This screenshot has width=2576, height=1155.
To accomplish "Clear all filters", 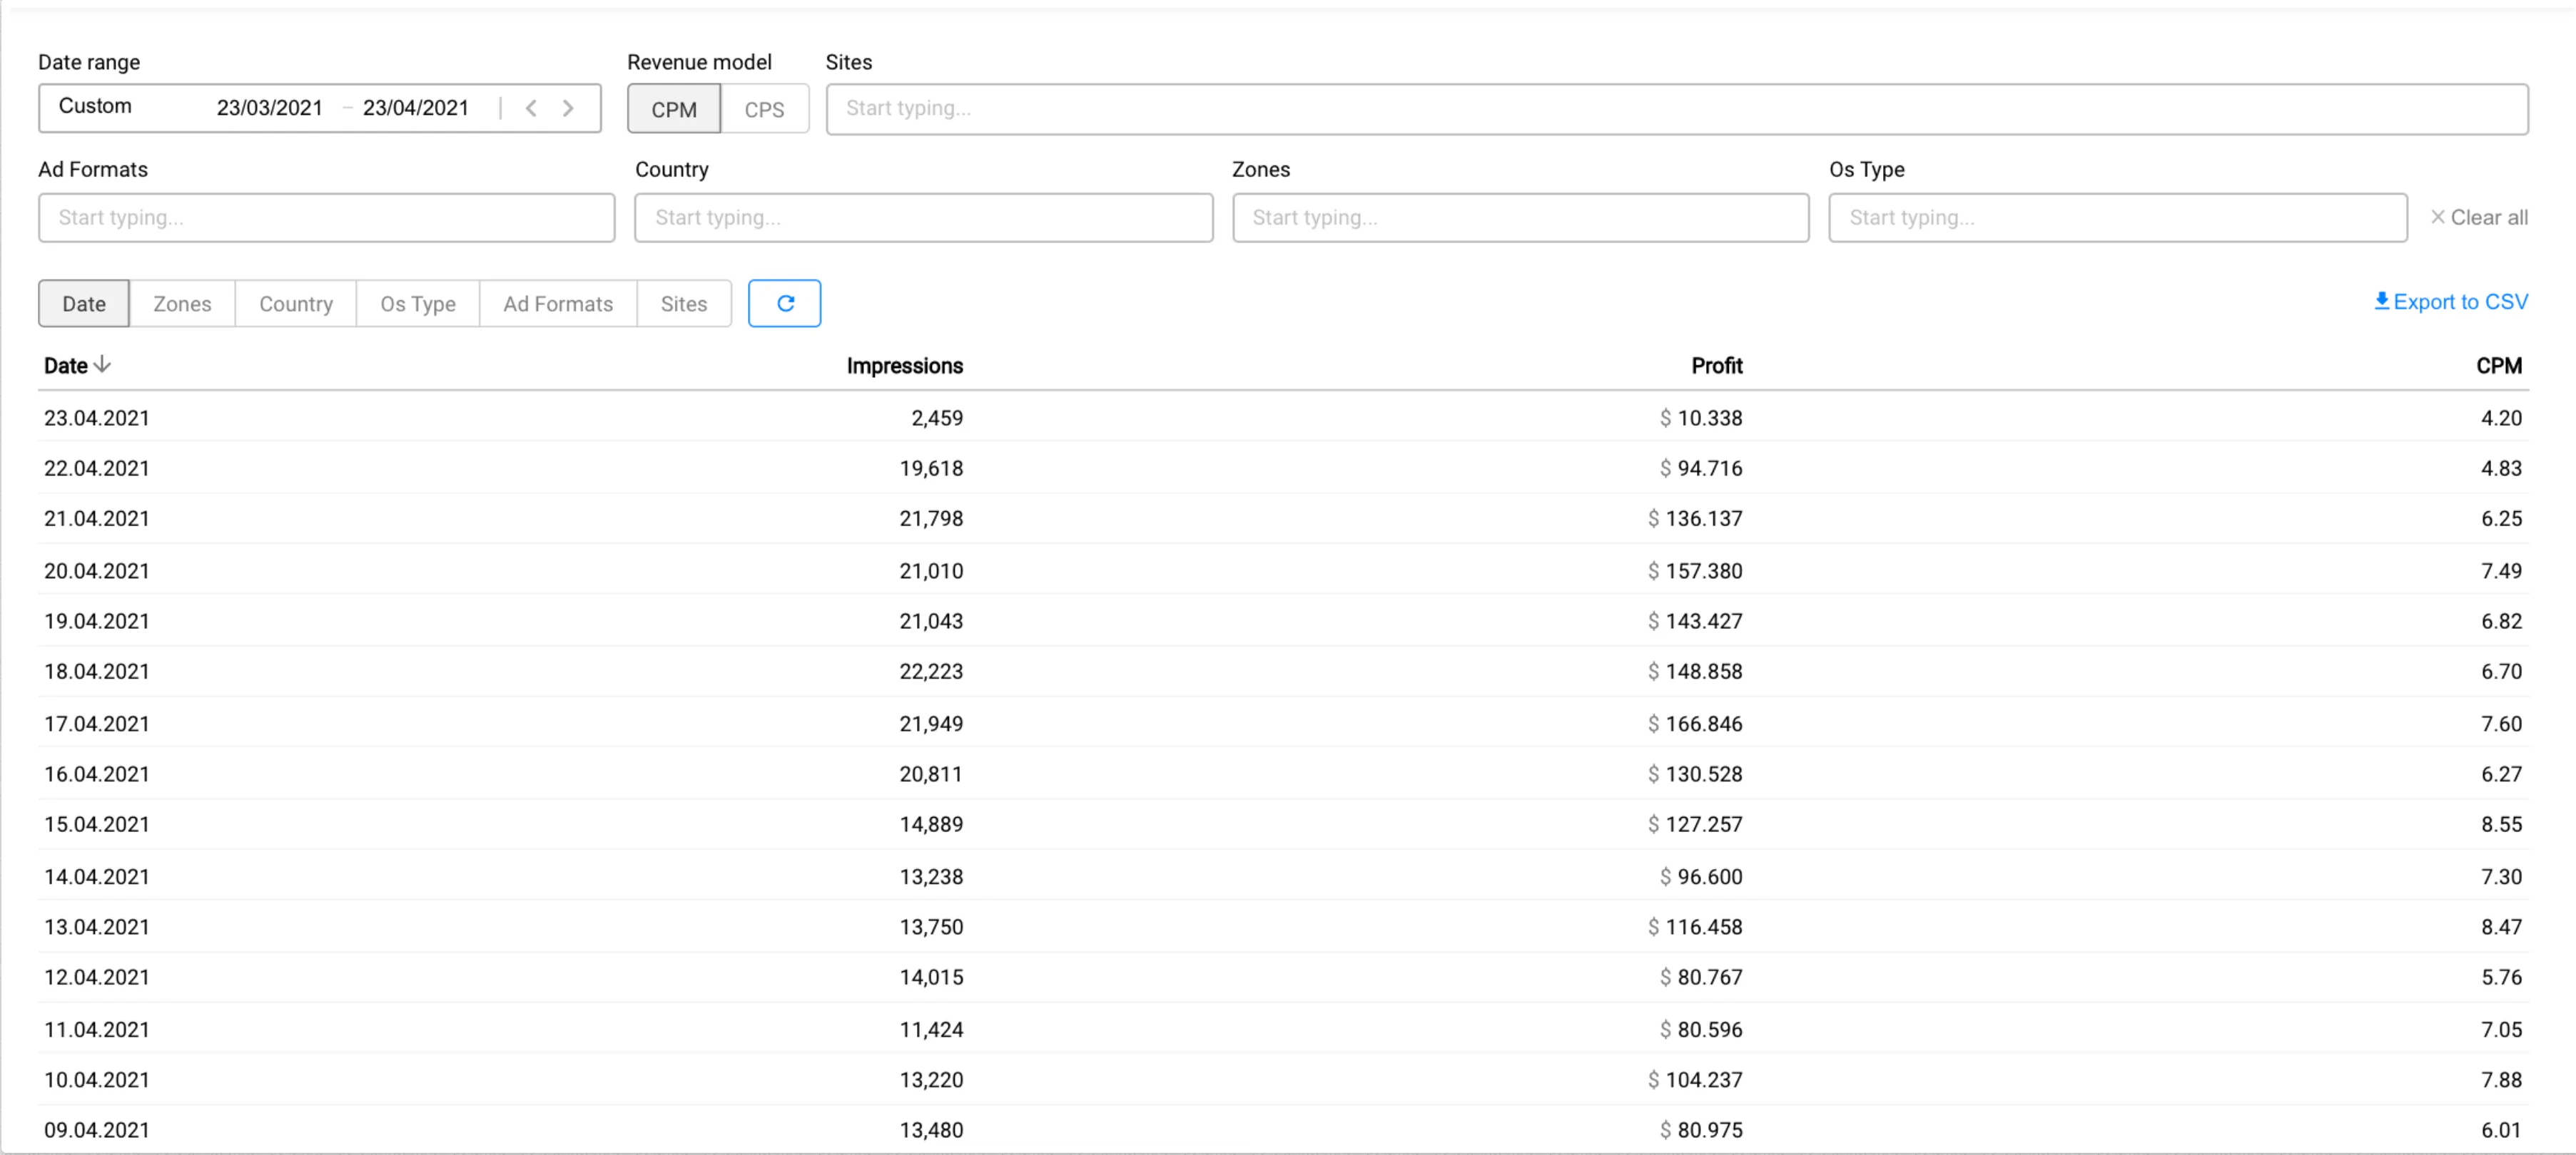I will (2479, 218).
